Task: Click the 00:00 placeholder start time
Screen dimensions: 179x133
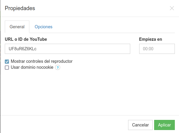Action: tap(148, 49)
